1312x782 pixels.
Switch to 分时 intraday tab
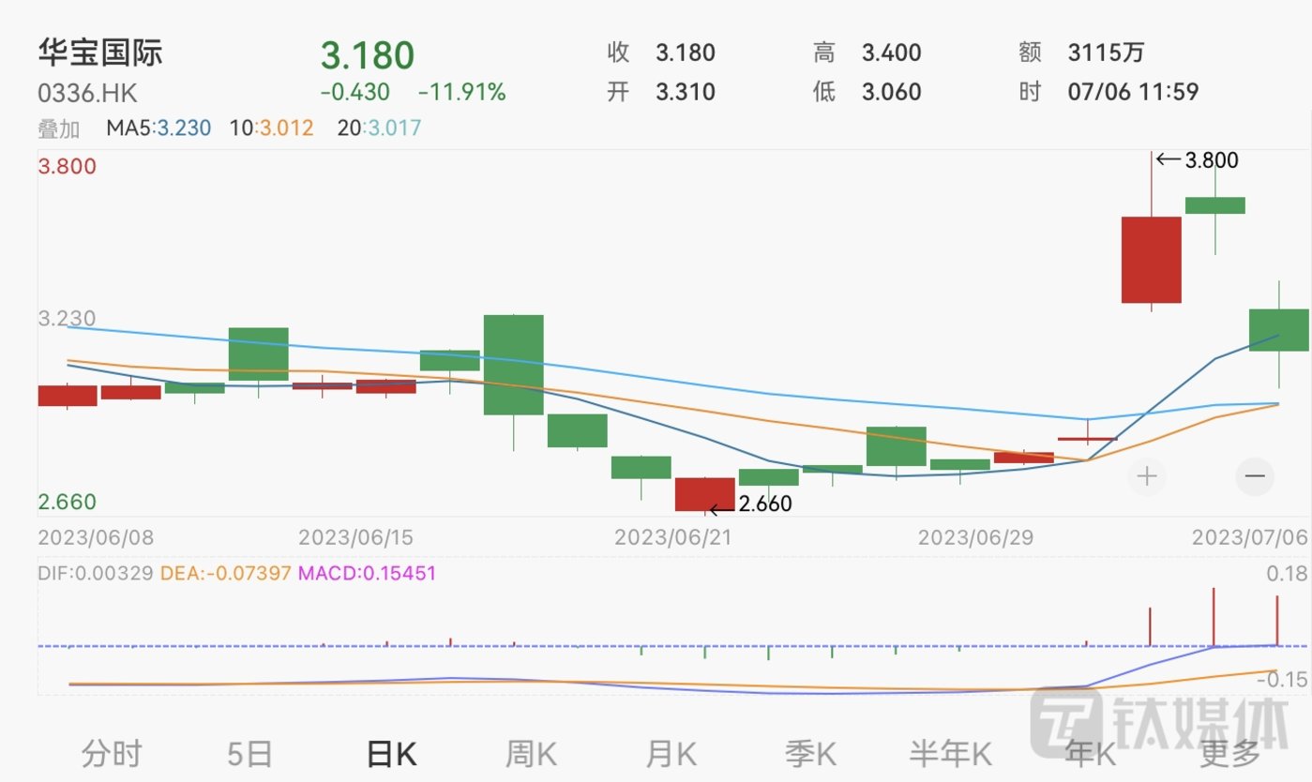click(112, 753)
